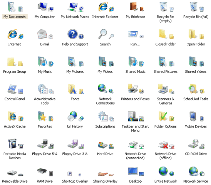The height and width of the screenshot is (185, 211).
Task: Select the large My Computer icon
Action: click(42, 7)
